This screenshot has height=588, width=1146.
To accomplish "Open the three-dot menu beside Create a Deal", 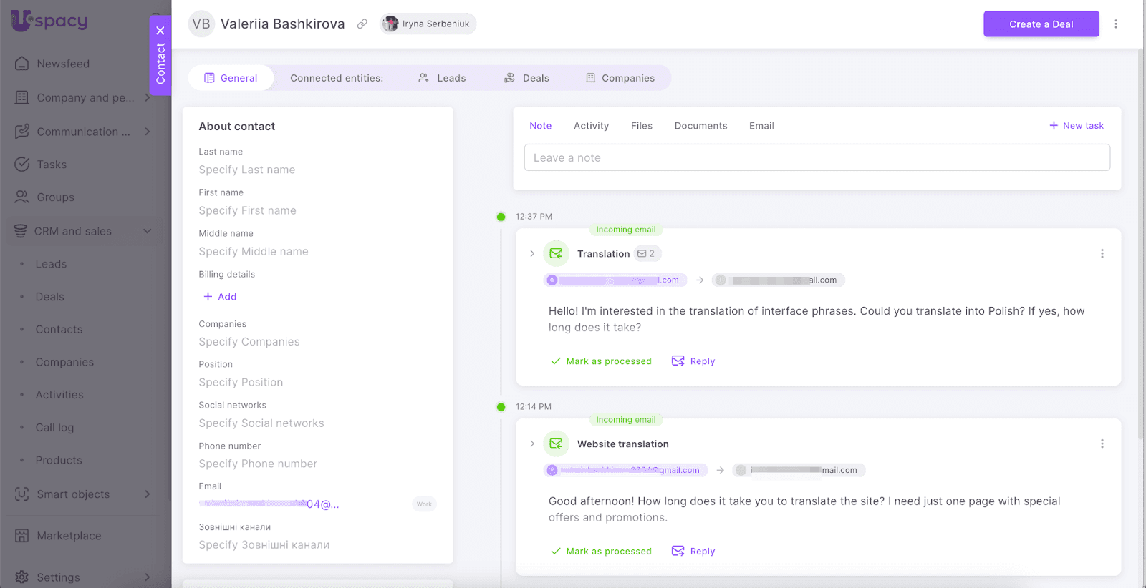I will [x=1115, y=24].
